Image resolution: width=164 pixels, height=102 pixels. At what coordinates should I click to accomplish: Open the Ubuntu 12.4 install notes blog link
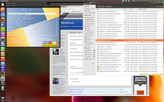click(x=59, y=66)
